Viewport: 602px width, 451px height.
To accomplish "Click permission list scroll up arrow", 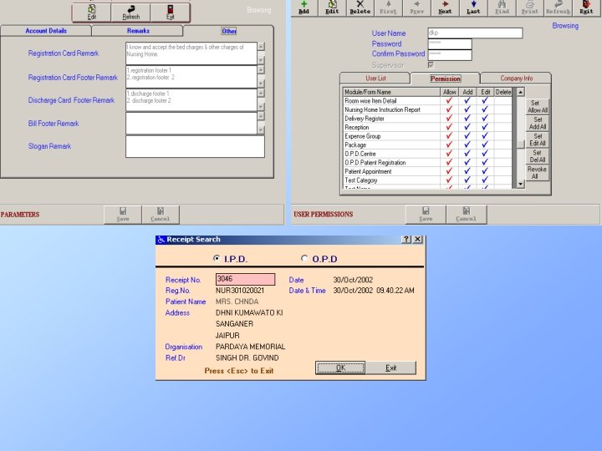I will coord(521,92).
